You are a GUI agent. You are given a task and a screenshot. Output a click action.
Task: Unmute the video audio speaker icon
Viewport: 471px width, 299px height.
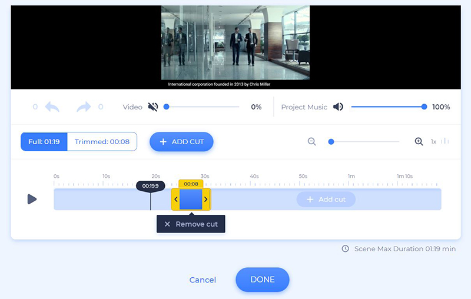[153, 107]
